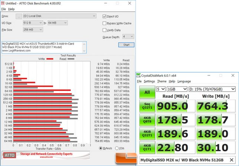The width and height of the screenshot is (239, 166).
Task: Open CrystalDiskMark Theme menu
Action: click(x=162, y=81)
